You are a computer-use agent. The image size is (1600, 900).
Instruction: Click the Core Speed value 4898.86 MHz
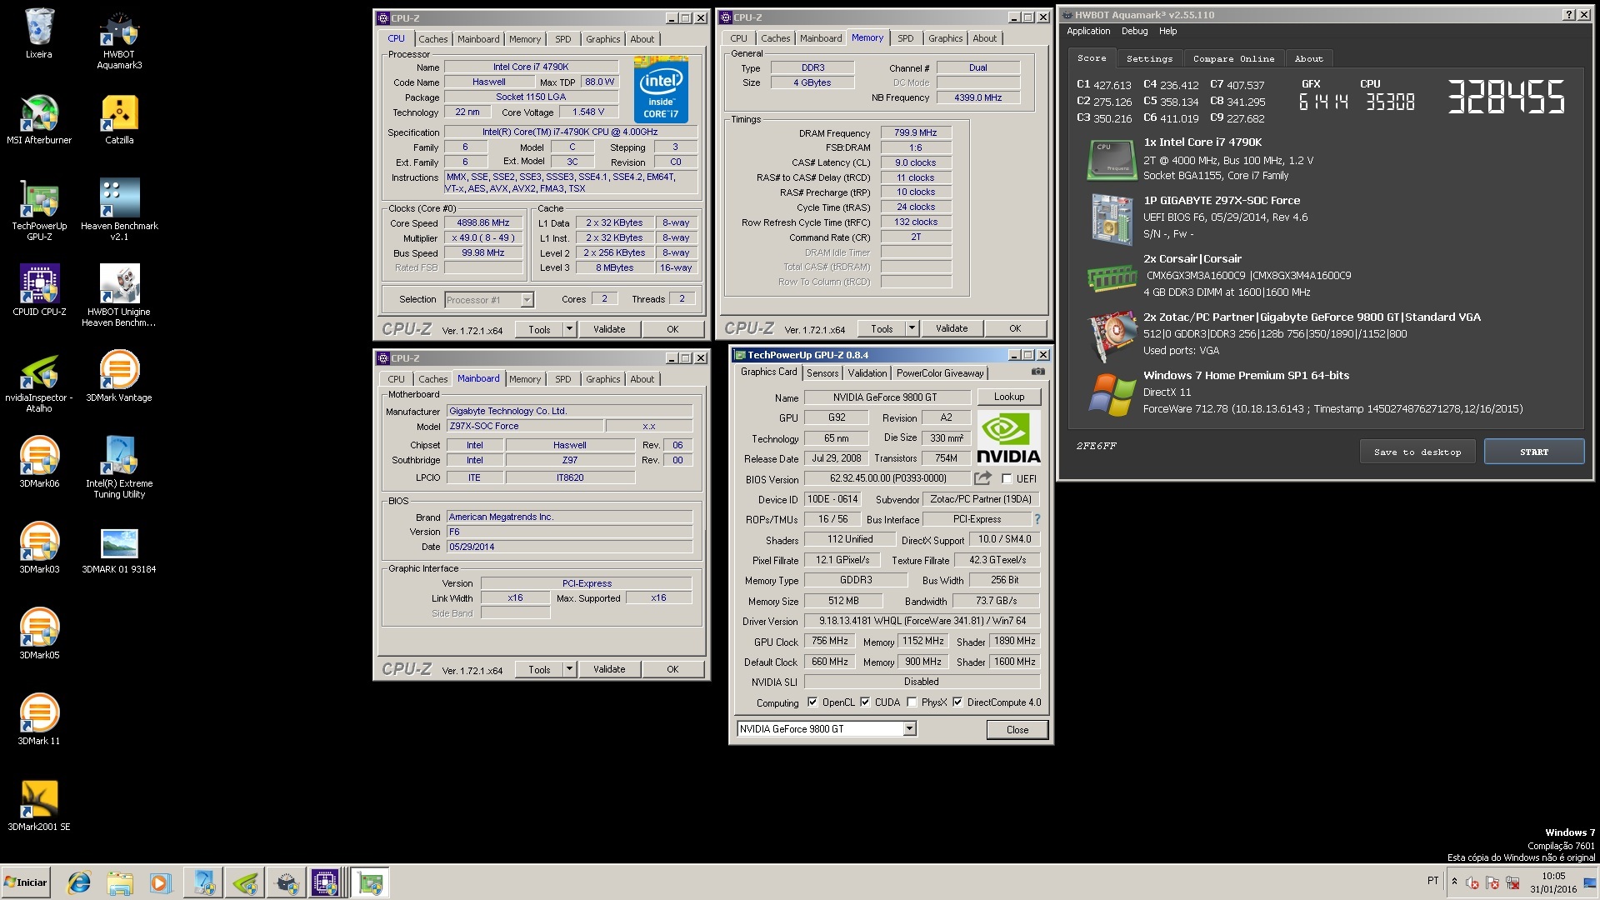click(483, 223)
